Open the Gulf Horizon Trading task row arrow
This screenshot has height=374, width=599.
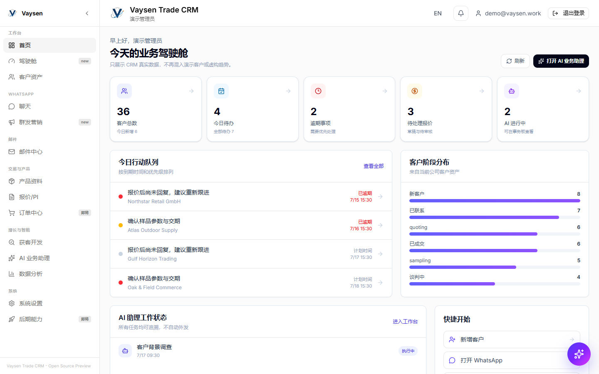click(380, 254)
